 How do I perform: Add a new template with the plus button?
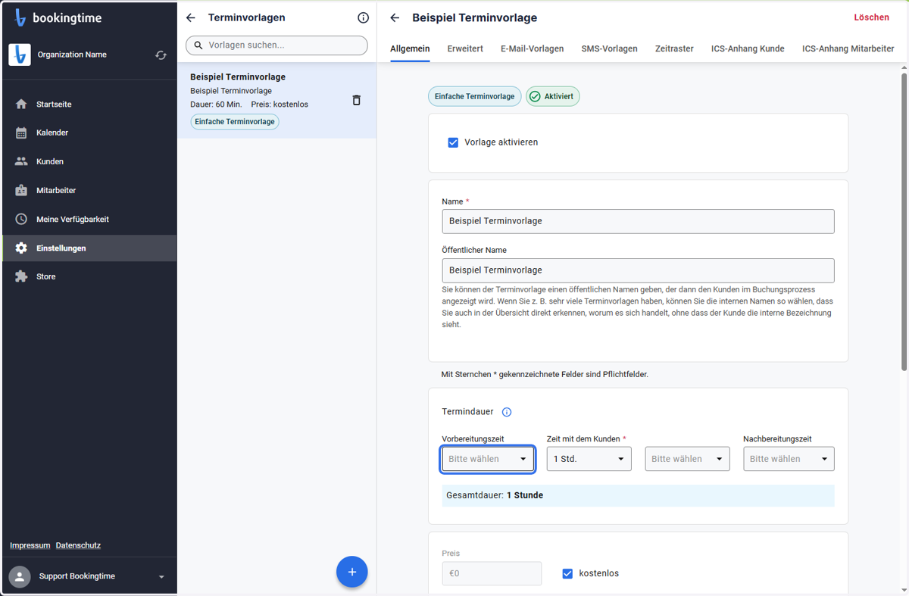[352, 572]
